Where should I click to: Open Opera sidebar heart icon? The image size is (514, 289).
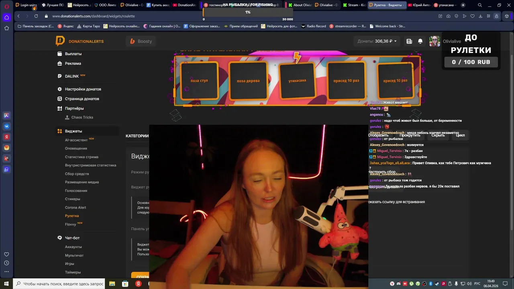pos(6,254)
